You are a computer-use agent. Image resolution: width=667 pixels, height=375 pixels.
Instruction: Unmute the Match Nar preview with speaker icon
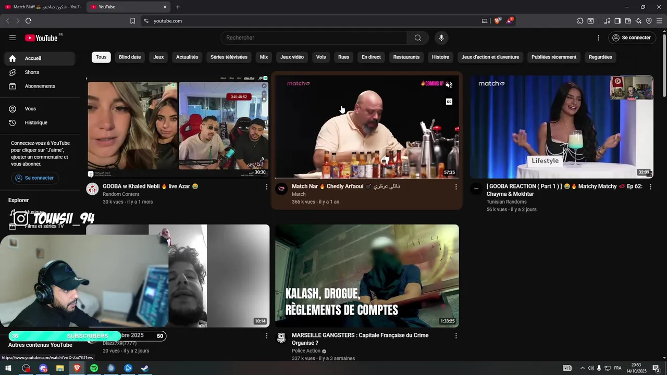(x=449, y=84)
